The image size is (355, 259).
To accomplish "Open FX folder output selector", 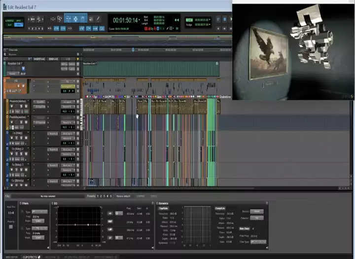I will [x=68, y=86].
